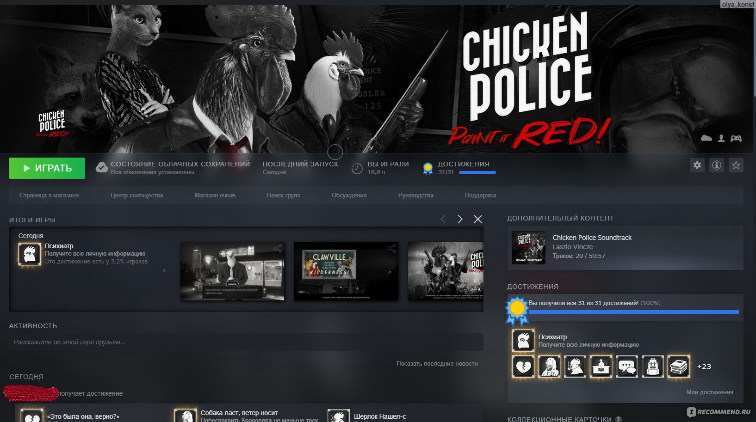This screenshot has width=756, height=422.
Task: Open Поддержка tab
Action: (x=480, y=196)
